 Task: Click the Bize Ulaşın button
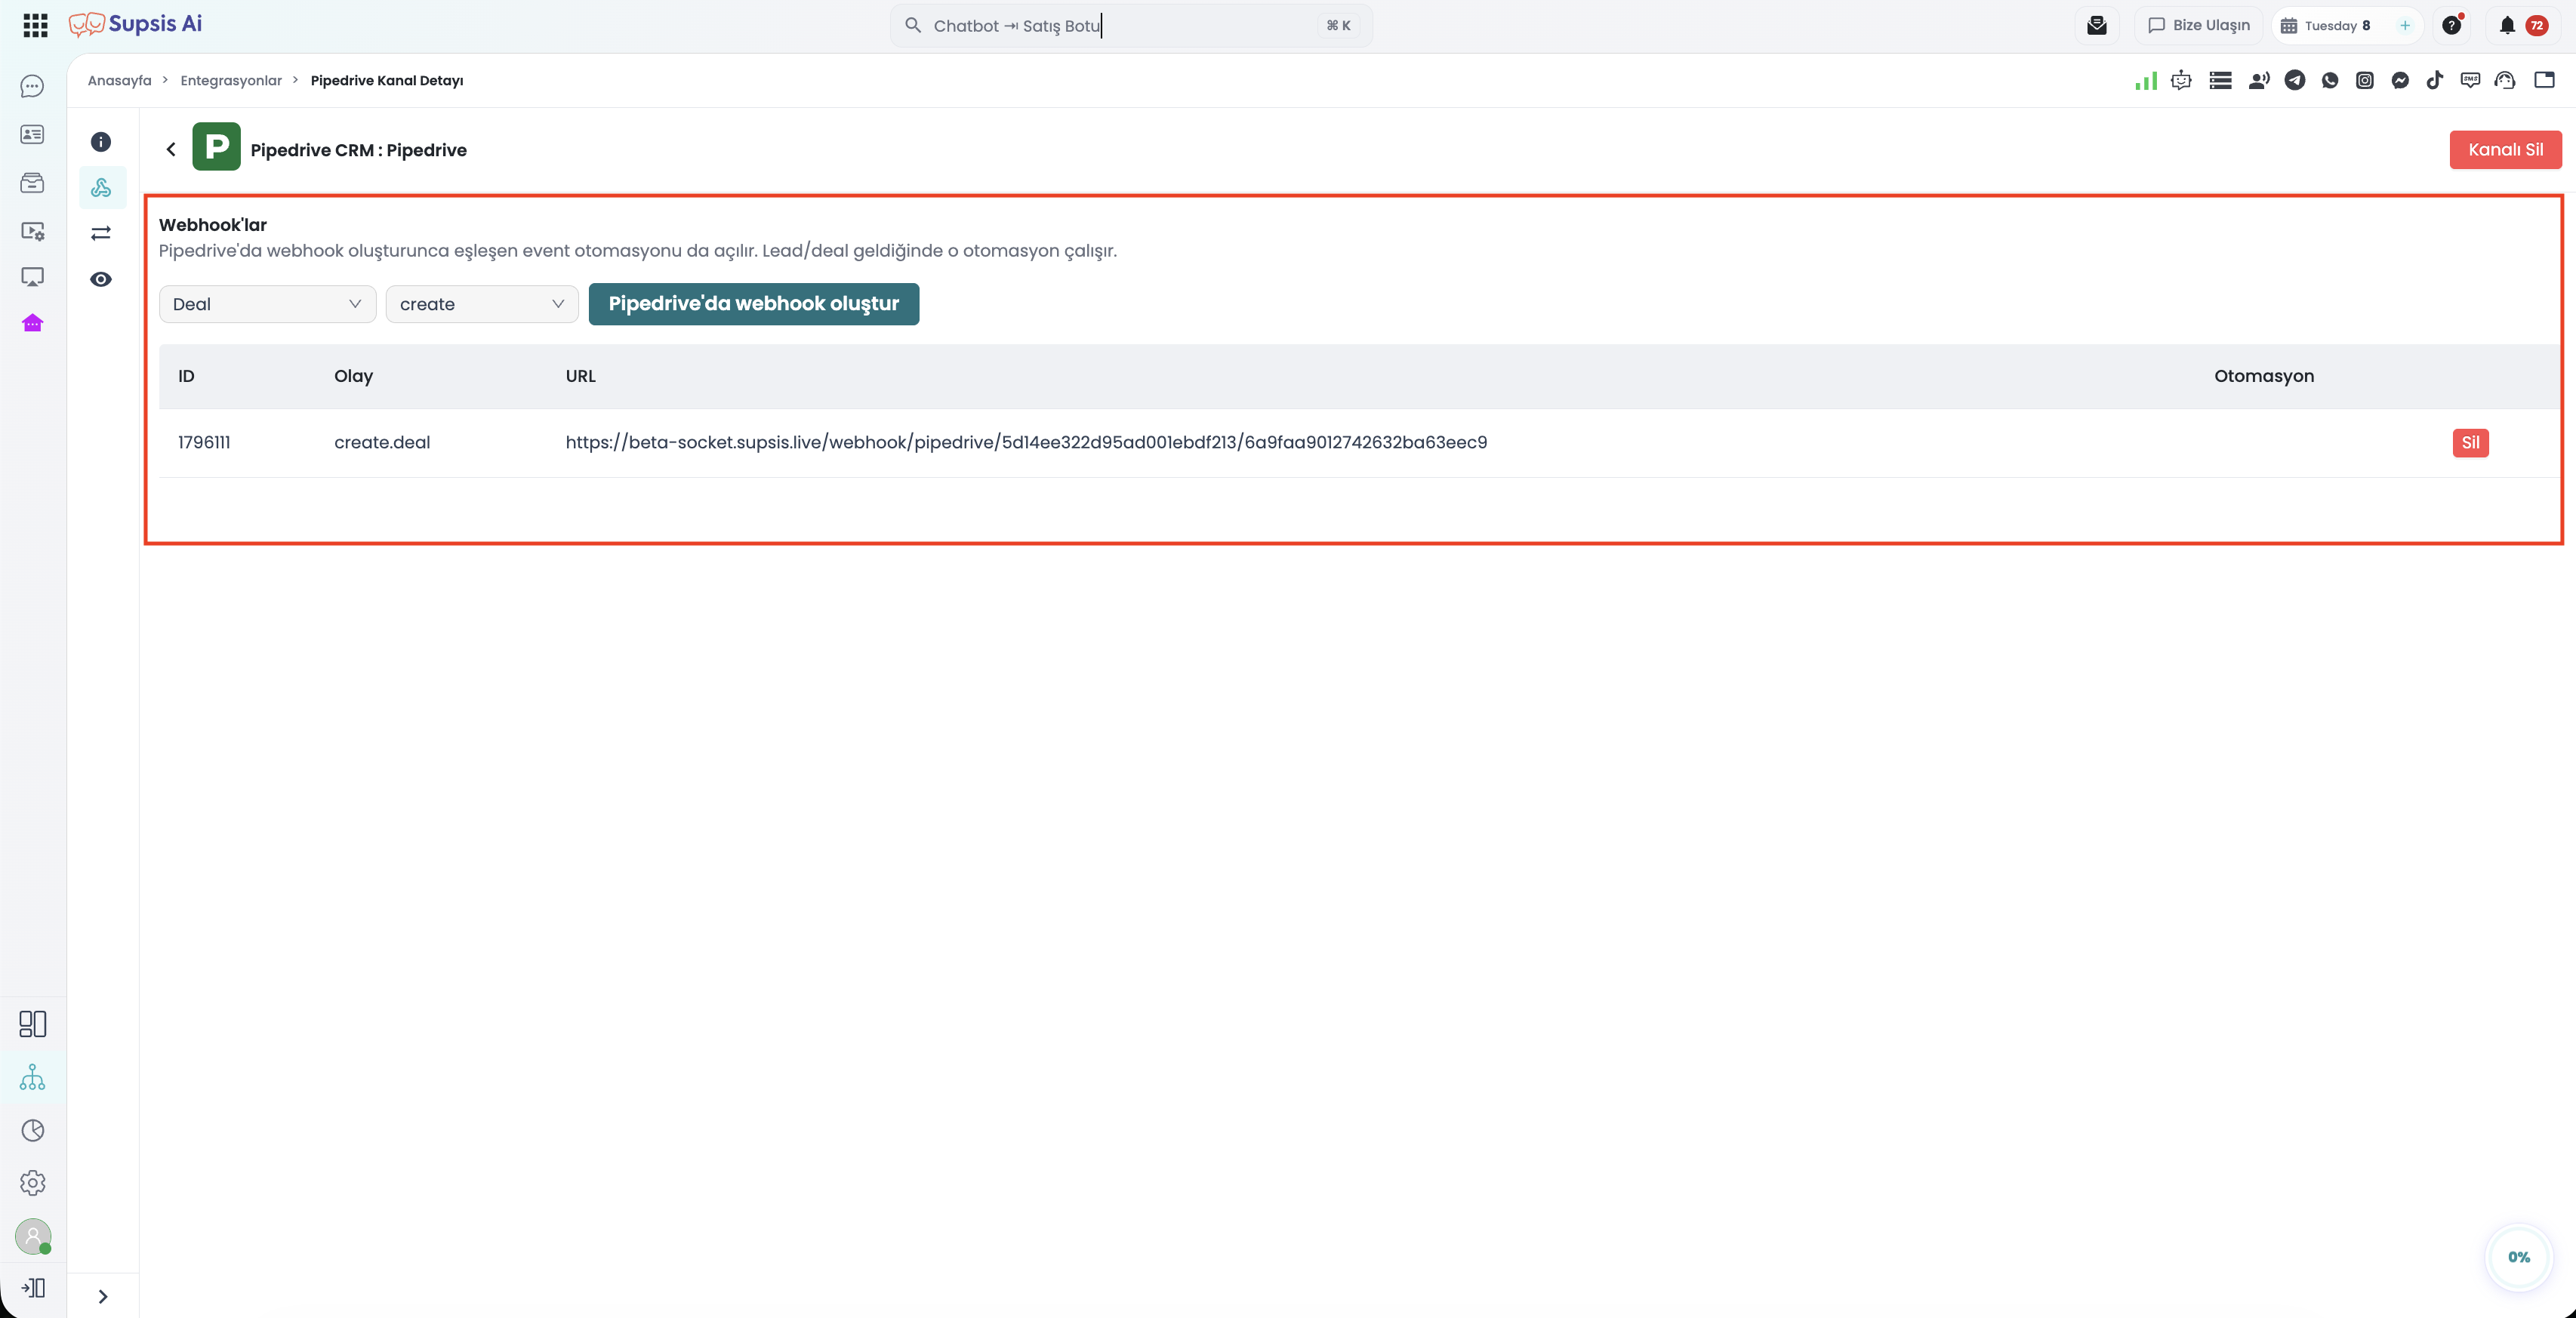[2198, 25]
